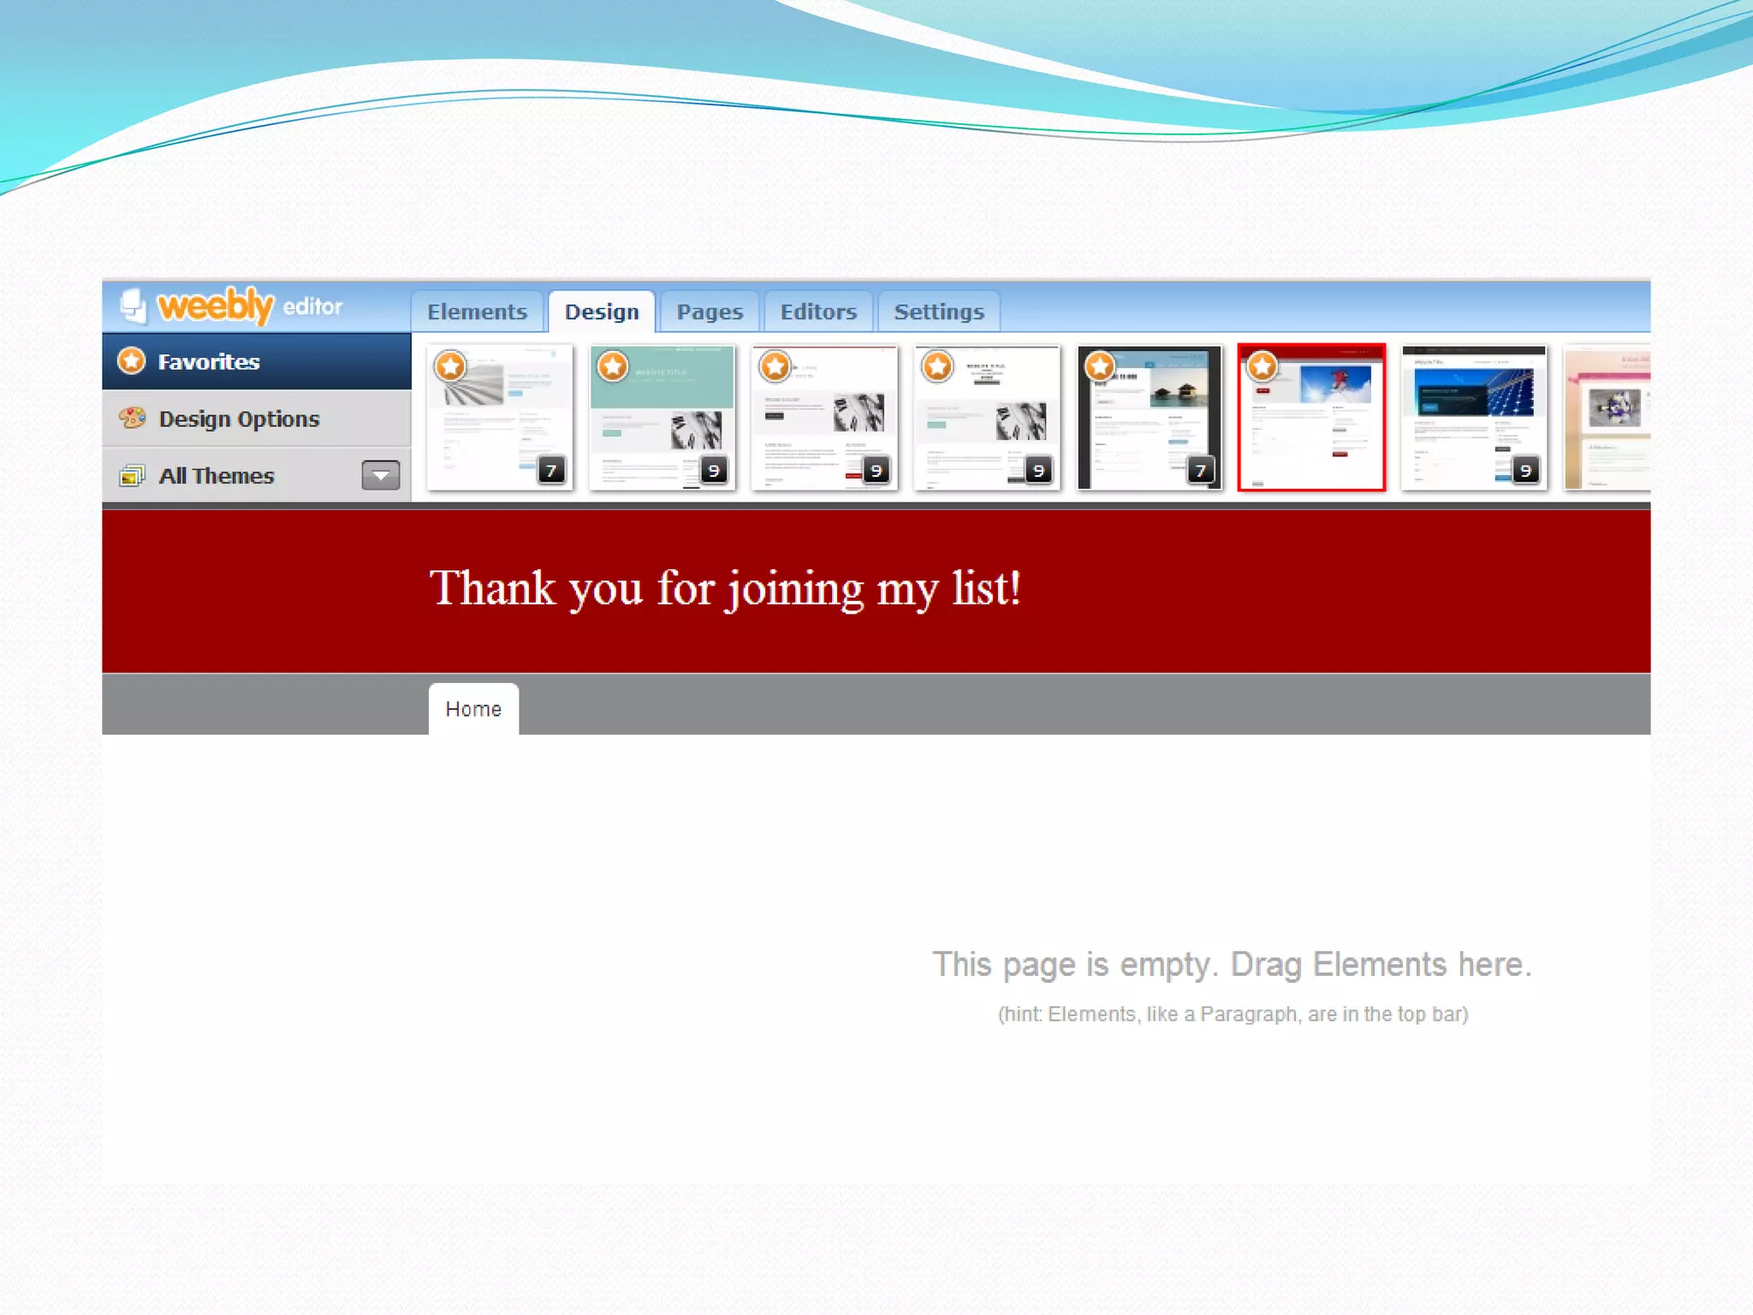The width and height of the screenshot is (1753, 1315).
Task: Open the Settings tab
Action: pyautogui.click(x=939, y=312)
